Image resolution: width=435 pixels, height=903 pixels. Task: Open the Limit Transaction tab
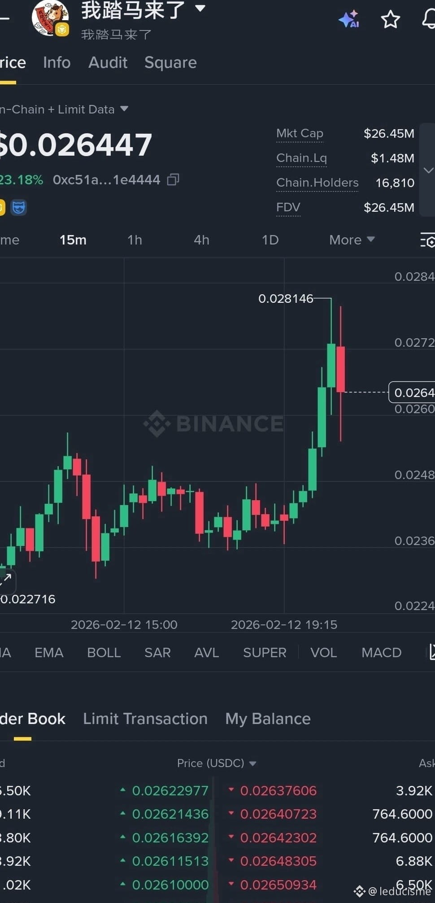pyautogui.click(x=145, y=719)
